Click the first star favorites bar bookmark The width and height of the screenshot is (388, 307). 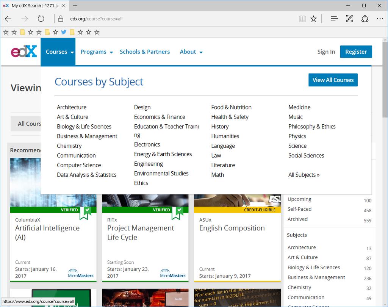(6, 32)
